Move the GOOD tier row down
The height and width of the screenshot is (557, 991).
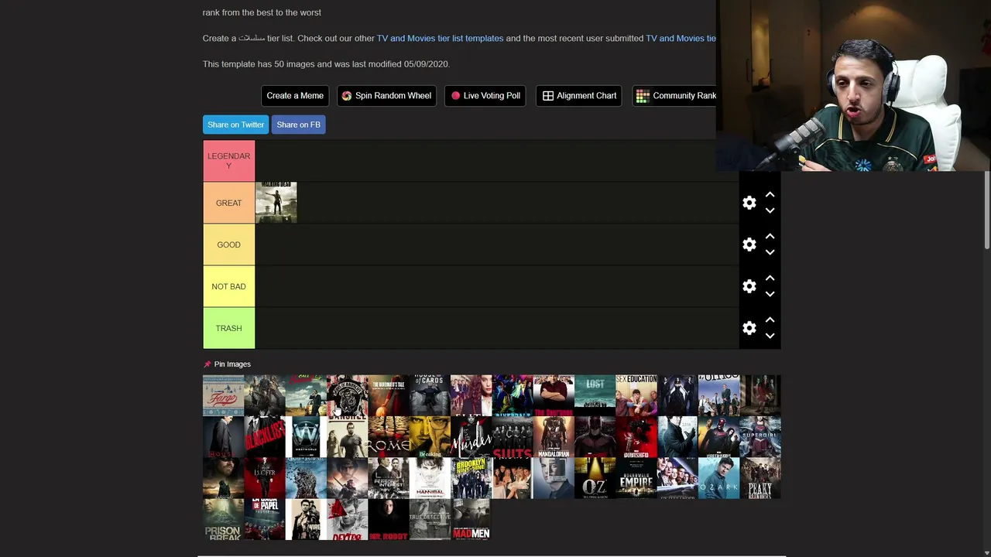(770, 252)
